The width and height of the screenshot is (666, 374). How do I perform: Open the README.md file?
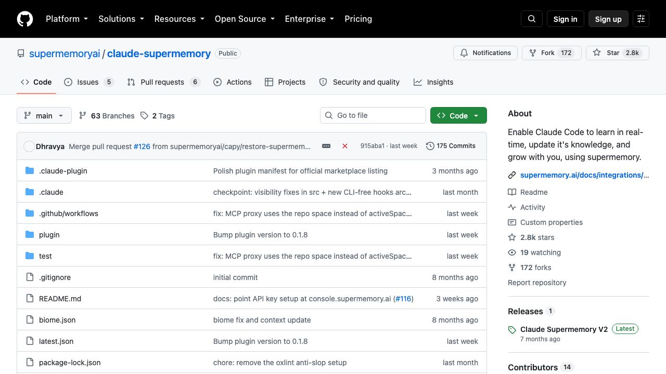pos(60,299)
